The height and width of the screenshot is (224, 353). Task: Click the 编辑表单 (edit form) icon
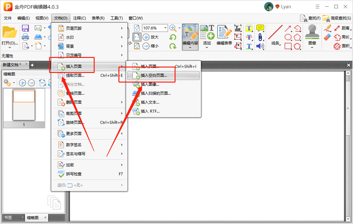click(x=224, y=35)
